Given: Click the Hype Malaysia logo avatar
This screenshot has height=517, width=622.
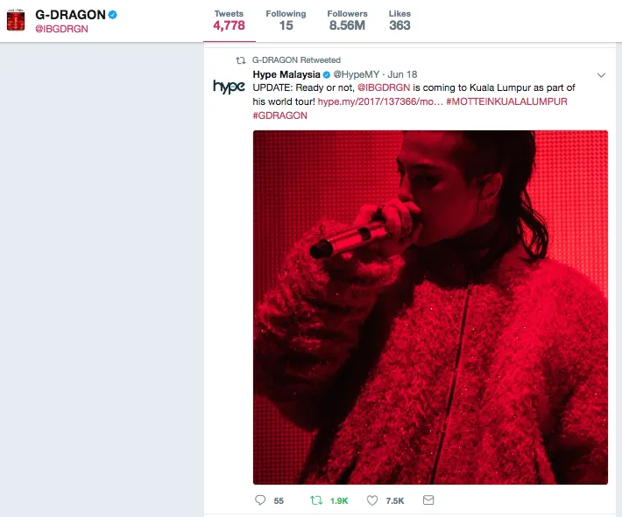Looking at the screenshot, I should pyautogui.click(x=229, y=86).
